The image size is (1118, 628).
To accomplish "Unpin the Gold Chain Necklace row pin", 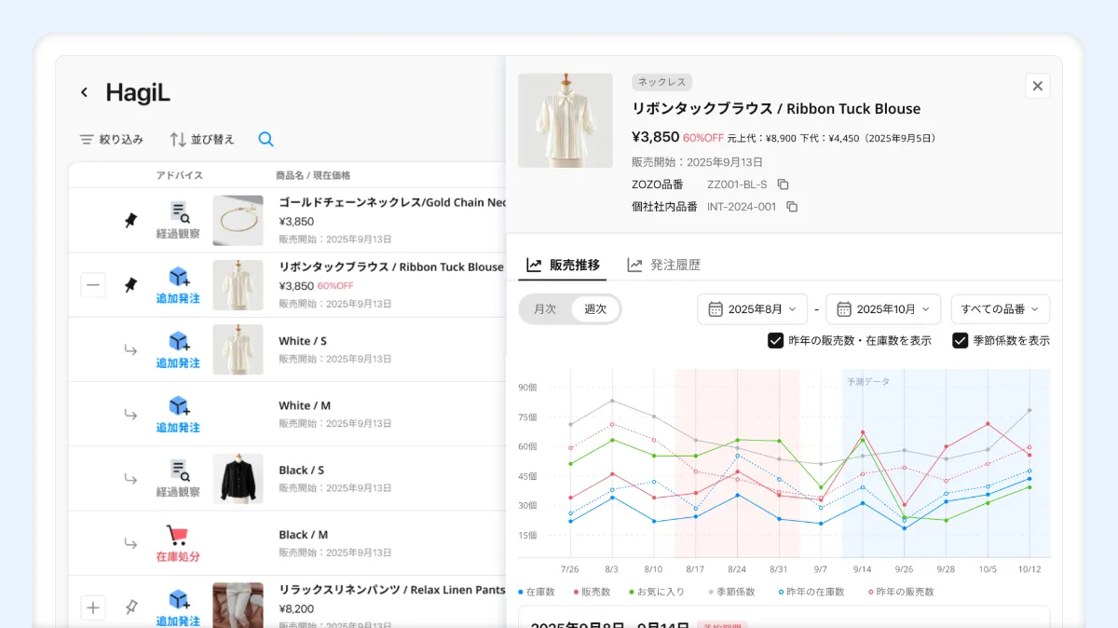I will (x=130, y=221).
